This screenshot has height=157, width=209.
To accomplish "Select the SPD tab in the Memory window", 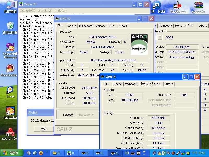I will tap(157, 84).
